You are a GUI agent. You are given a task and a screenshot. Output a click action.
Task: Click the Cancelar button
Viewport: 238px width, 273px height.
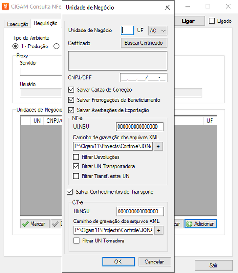point(155,262)
